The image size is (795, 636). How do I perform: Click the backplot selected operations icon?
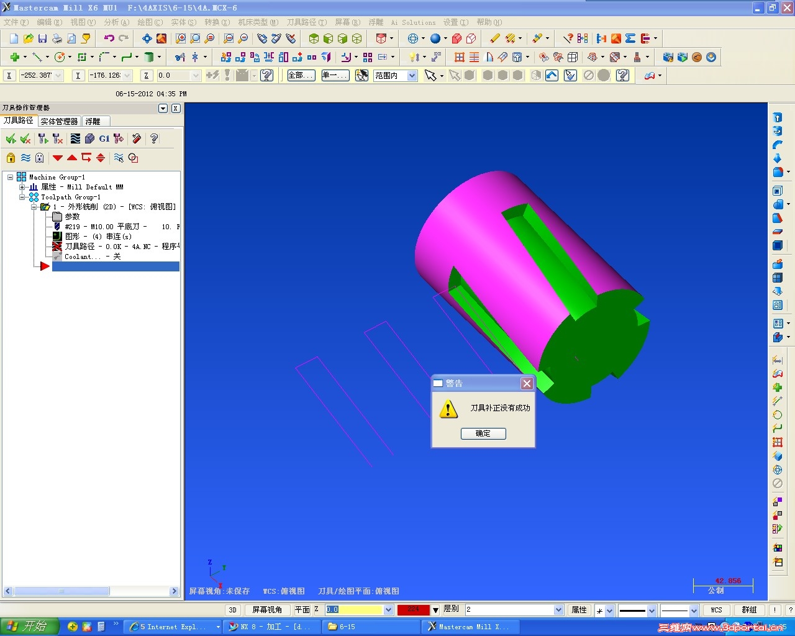[75, 139]
